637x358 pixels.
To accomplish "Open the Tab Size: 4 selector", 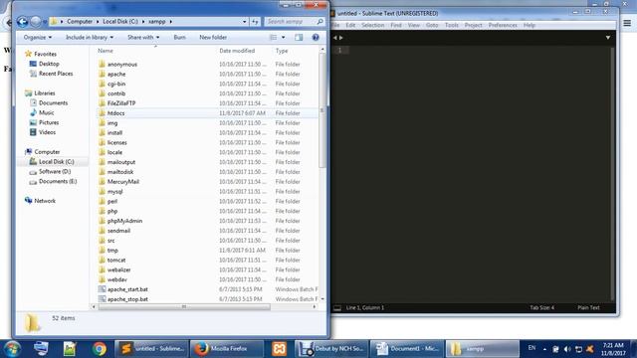I will (x=541, y=307).
